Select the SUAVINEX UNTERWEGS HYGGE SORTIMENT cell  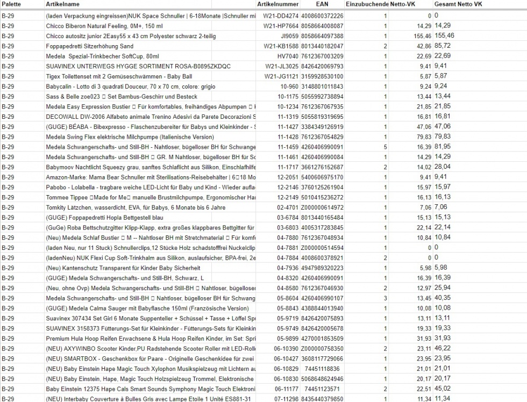point(138,66)
